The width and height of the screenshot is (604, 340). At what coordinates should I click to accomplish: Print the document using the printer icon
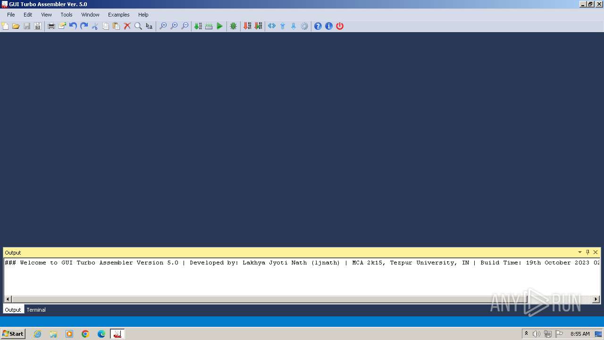(51, 26)
